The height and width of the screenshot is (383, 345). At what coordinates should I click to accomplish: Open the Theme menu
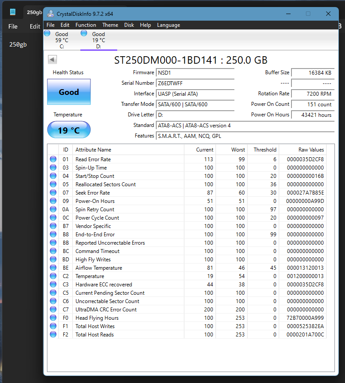pyautogui.click(x=110, y=25)
